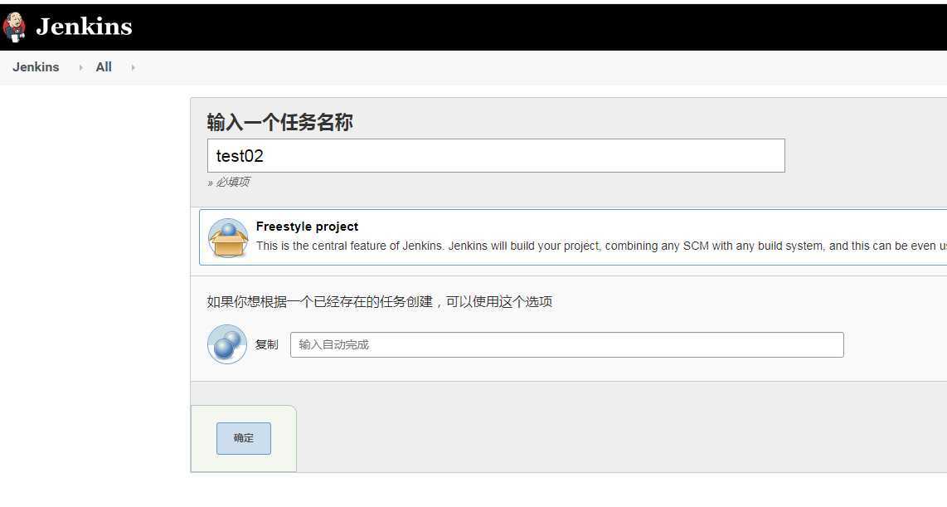Expand the arrow after the Jenkins breadcrumb
This screenshot has height=507, width=947.
click(x=80, y=68)
